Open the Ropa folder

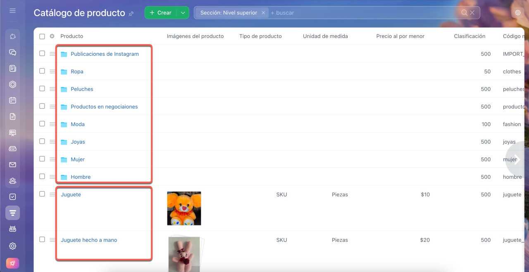point(77,71)
